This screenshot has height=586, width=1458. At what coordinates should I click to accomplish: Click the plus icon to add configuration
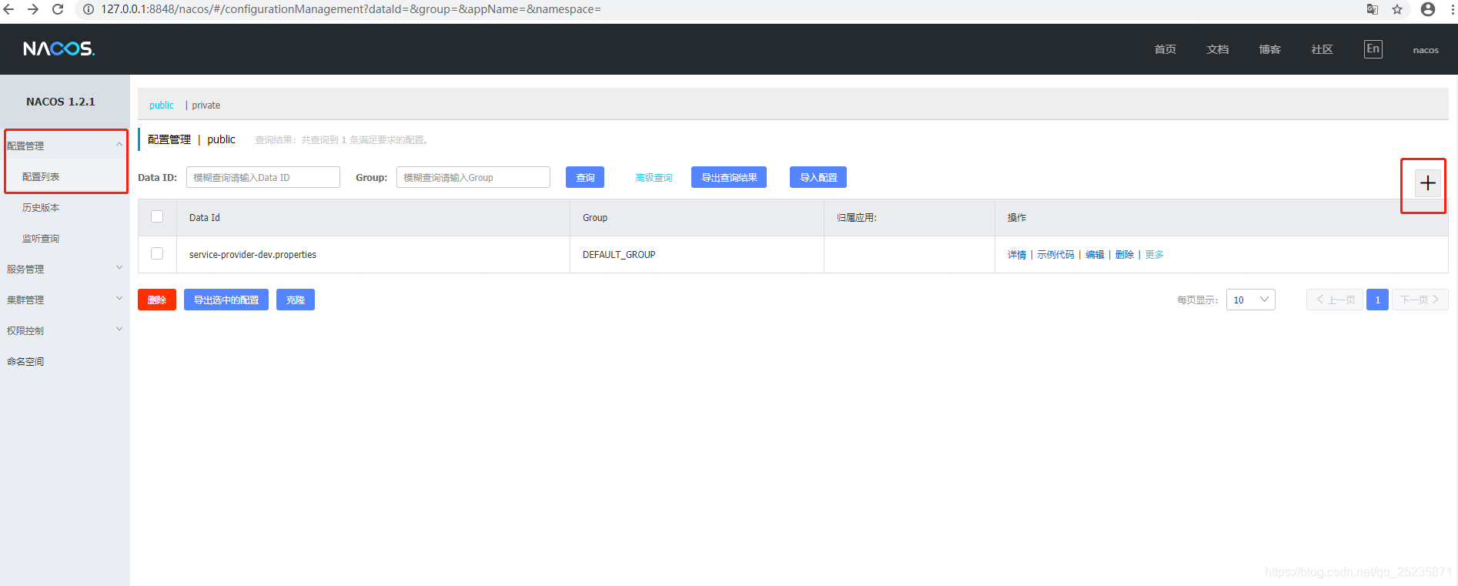(1427, 183)
